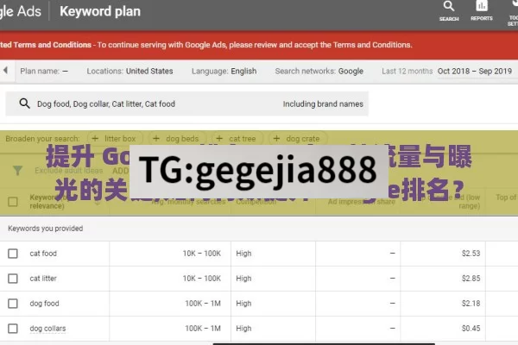Click the $2.18 bid value
This screenshot has height=345, width=518.
[x=471, y=304]
